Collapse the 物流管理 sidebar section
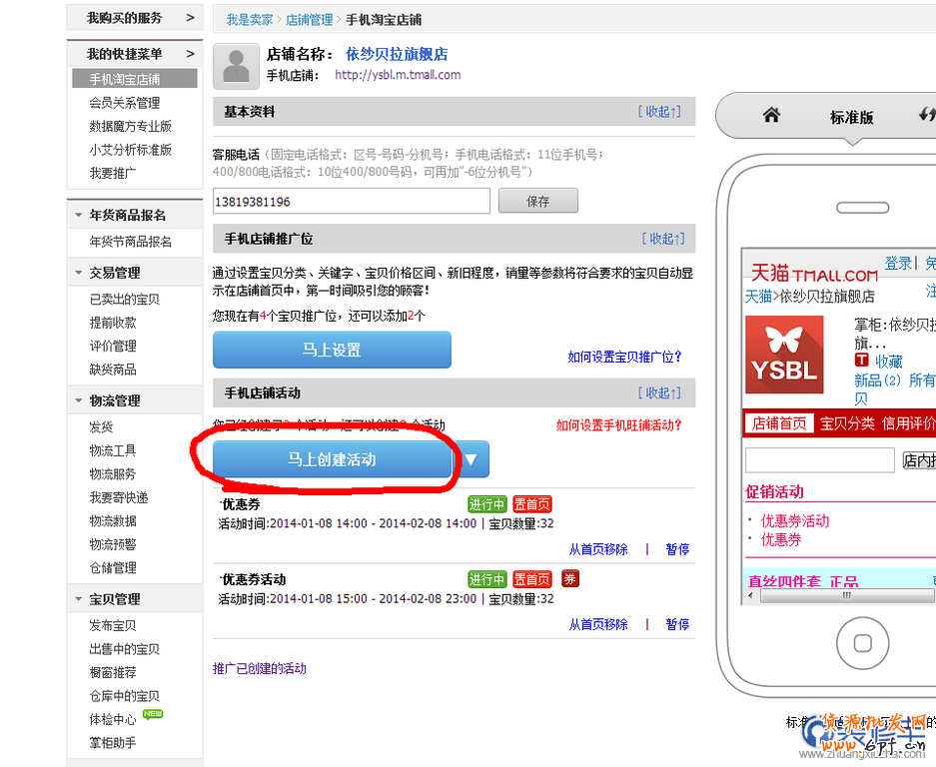This screenshot has width=936, height=767. [x=78, y=400]
